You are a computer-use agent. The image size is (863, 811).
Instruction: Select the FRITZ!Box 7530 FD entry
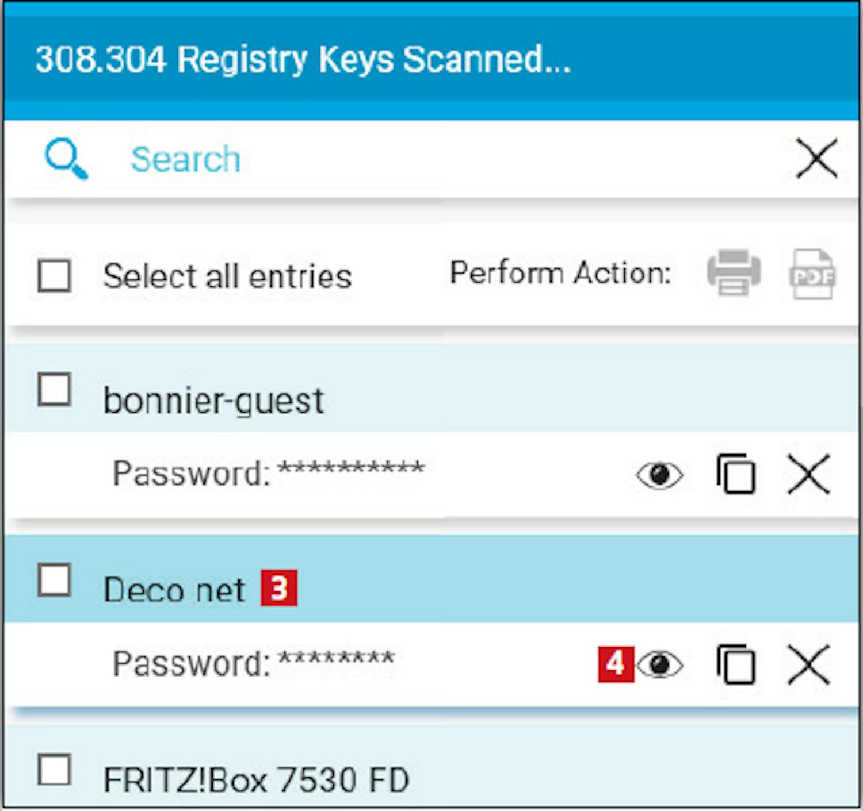(x=256, y=780)
